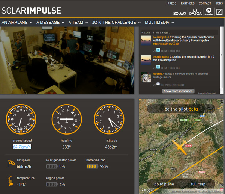Image resolution: width=225 pixels, height=194 pixels.
Task: Click the Google logo on the map
Action: [x=146, y=190]
